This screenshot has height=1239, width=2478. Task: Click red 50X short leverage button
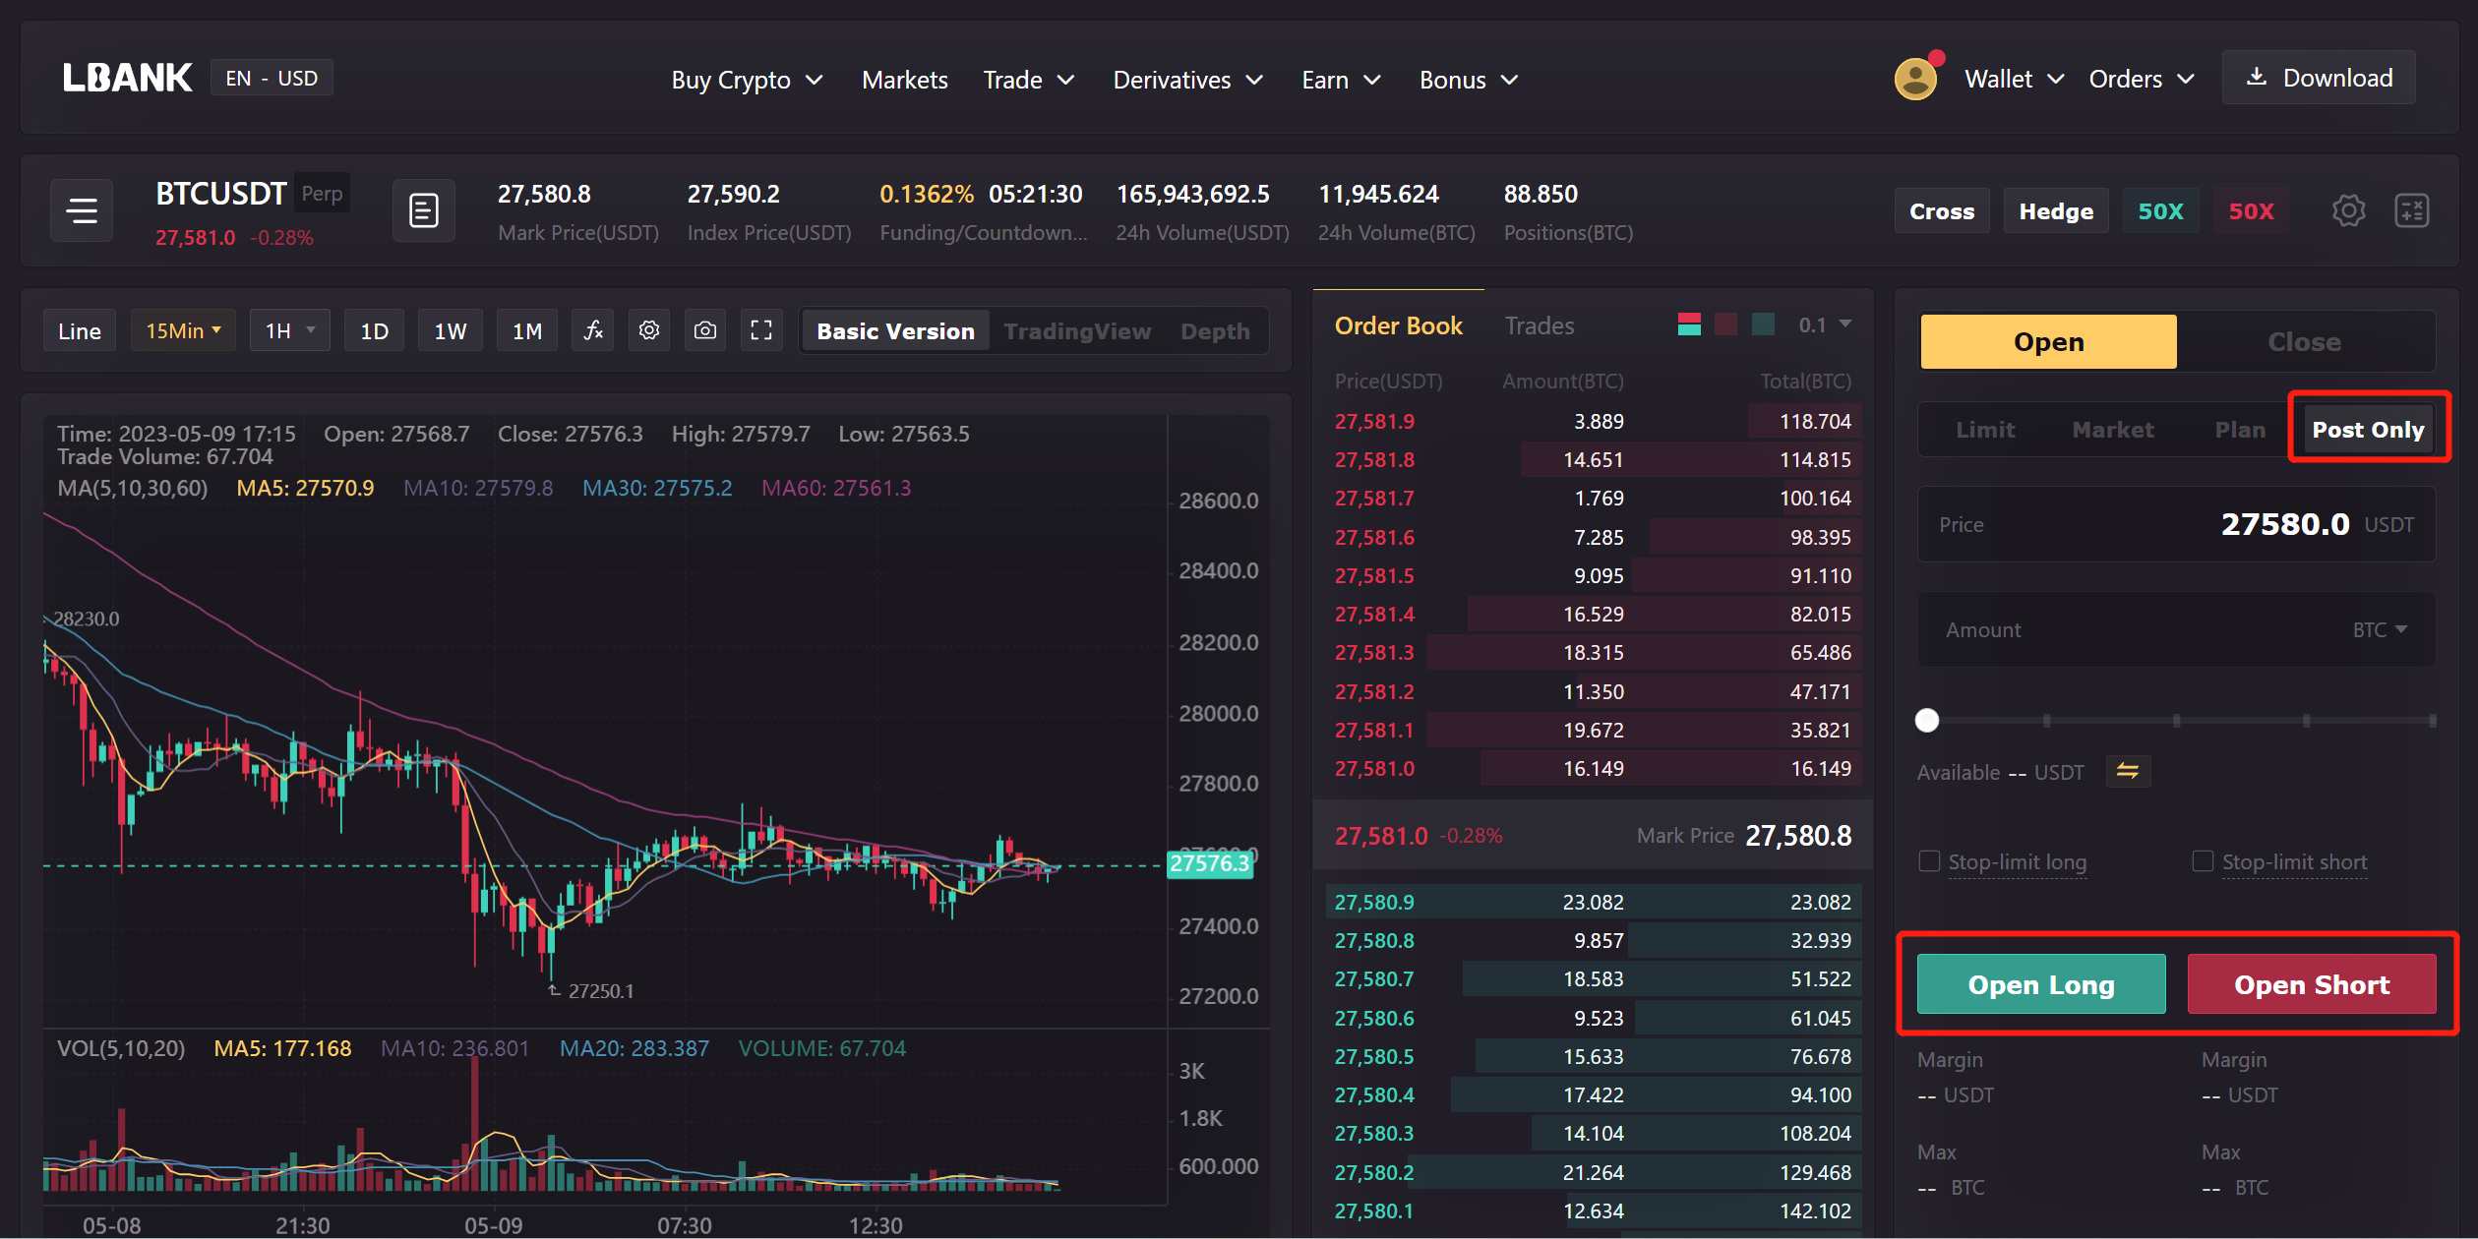[x=2251, y=211]
